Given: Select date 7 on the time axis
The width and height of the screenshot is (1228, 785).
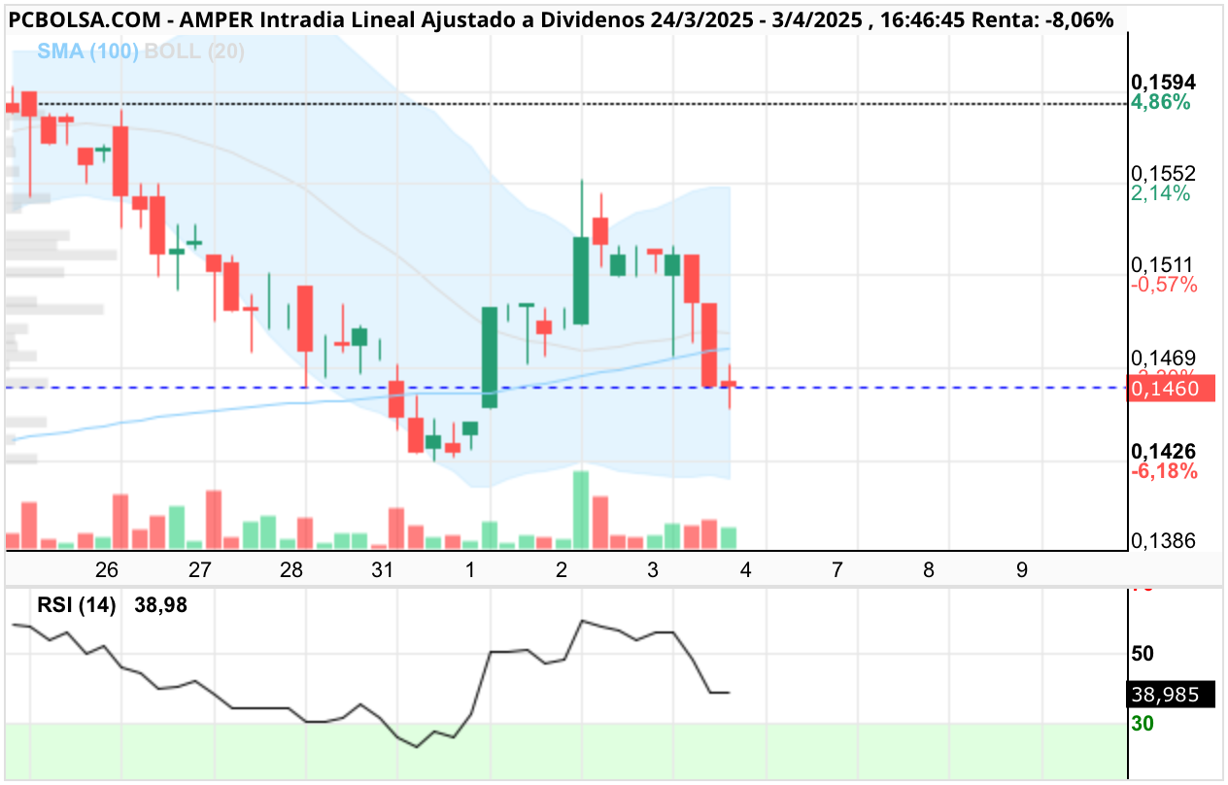Looking at the screenshot, I should click(x=837, y=570).
